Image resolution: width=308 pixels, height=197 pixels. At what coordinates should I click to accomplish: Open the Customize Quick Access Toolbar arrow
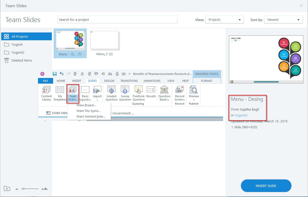pos(130,74)
